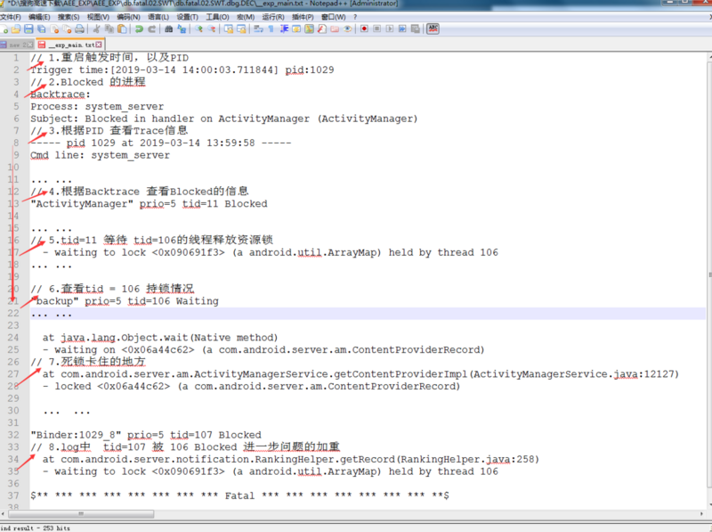The height and width of the screenshot is (532, 712).
Task: Click the Zoom Out toolbar icon
Action: 212,29
